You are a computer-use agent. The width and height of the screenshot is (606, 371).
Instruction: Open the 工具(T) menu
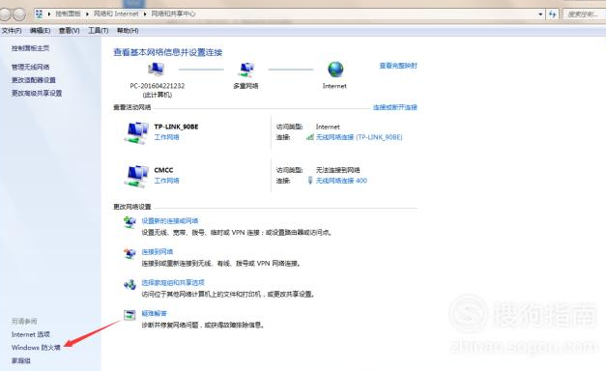(x=99, y=31)
